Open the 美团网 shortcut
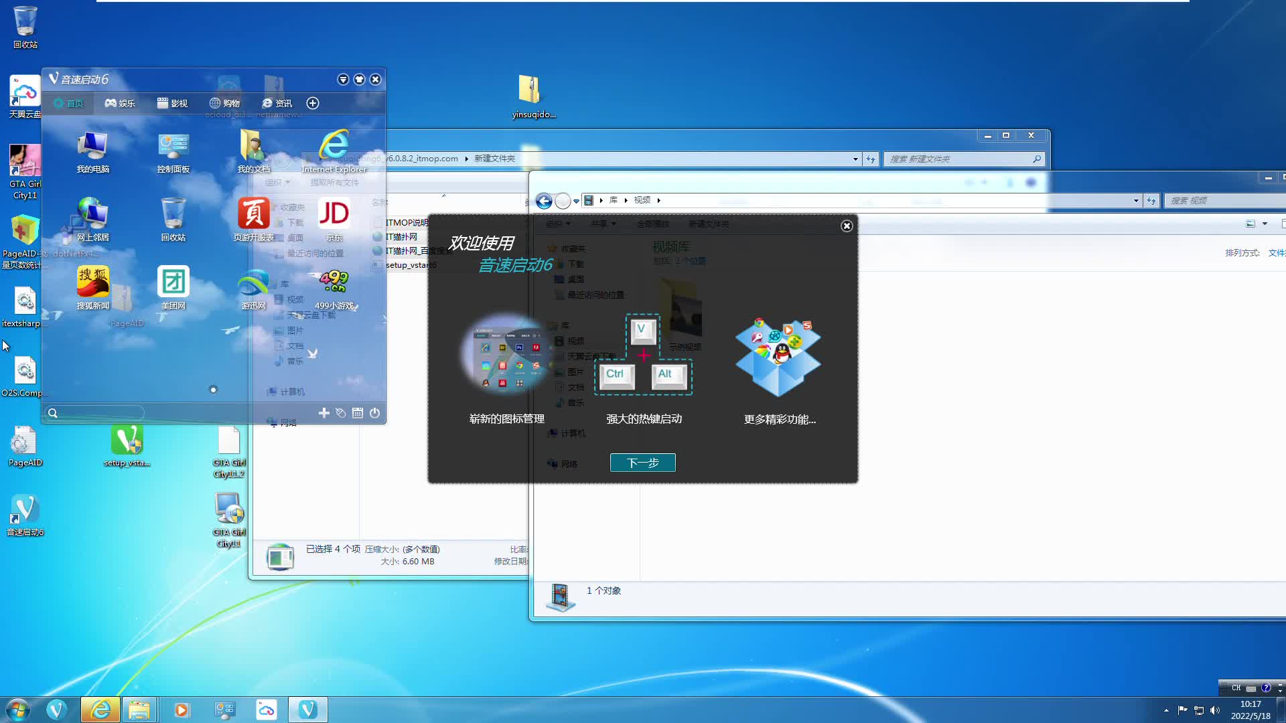The image size is (1286, 723). (x=173, y=289)
